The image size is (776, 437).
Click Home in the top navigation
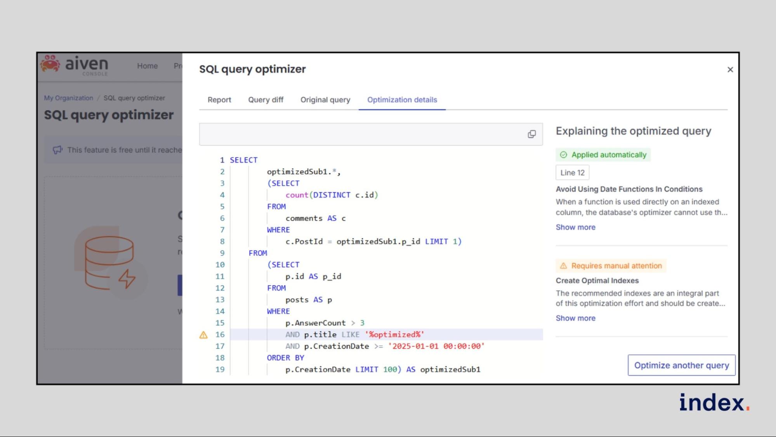tap(147, 66)
